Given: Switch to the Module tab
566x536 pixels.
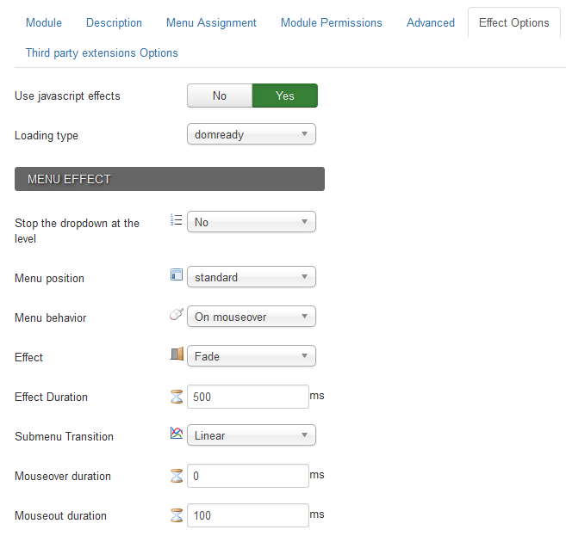Looking at the screenshot, I should (x=44, y=22).
